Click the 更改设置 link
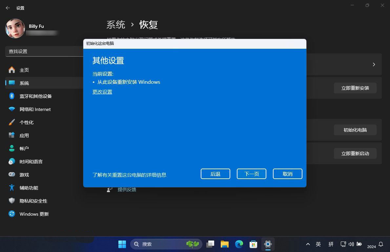The height and width of the screenshot is (252, 390). pyautogui.click(x=102, y=92)
